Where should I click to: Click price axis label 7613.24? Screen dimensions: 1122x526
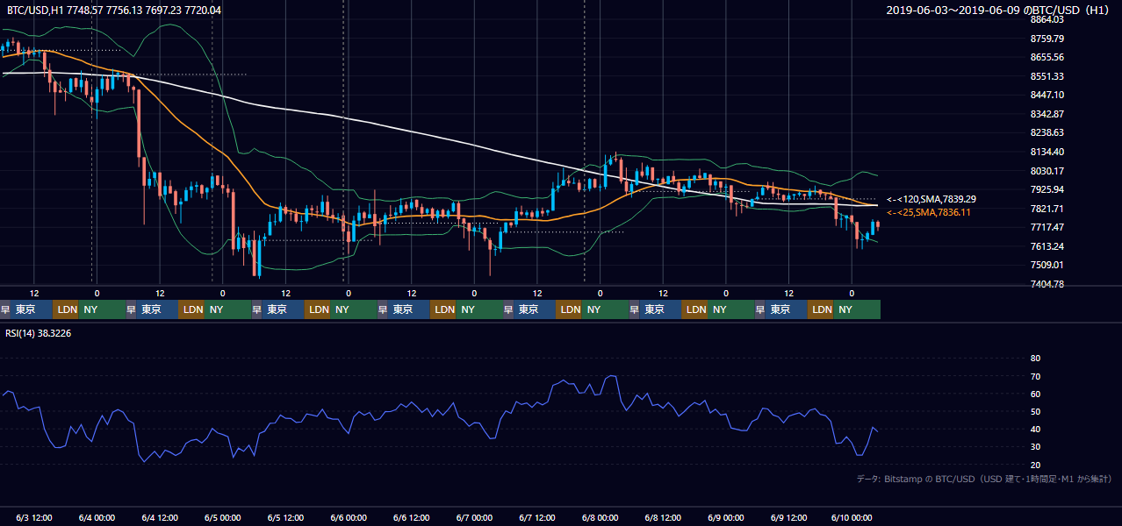click(1047, 246)
